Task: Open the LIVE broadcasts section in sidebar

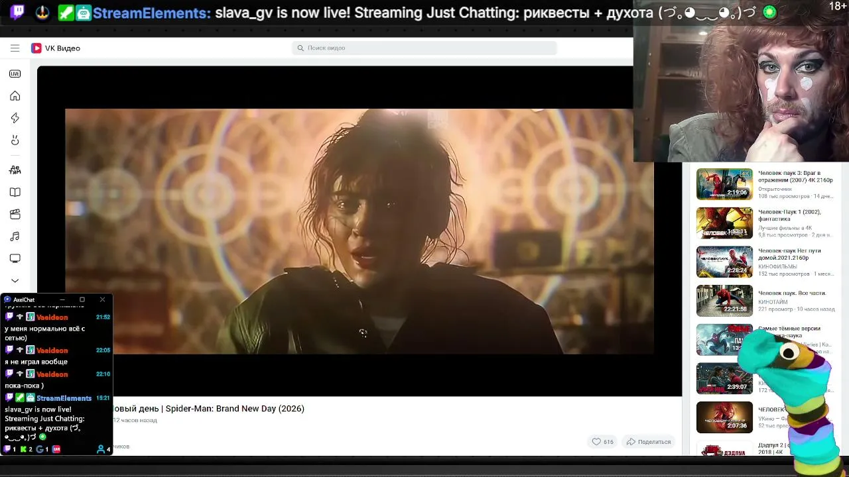Action: 15,74
